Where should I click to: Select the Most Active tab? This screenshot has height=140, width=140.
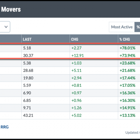coord(122,27)
